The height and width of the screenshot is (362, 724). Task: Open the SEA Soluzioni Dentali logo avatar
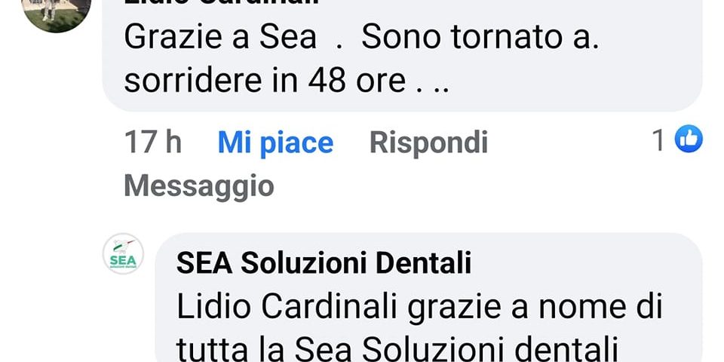tap(123, 254)
